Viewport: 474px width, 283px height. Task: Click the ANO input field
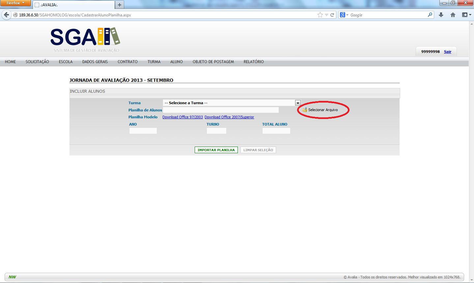[x=143, y=131]
